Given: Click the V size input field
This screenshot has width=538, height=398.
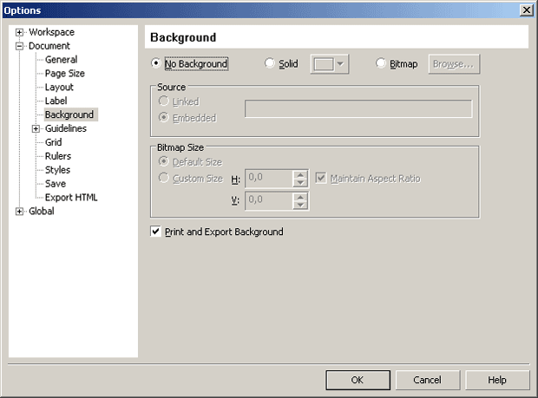Looking at the screenshot, I should [269, 200].
